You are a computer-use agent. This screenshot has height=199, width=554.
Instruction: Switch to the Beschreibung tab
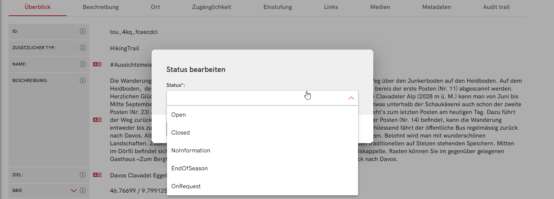click(101, 7)
